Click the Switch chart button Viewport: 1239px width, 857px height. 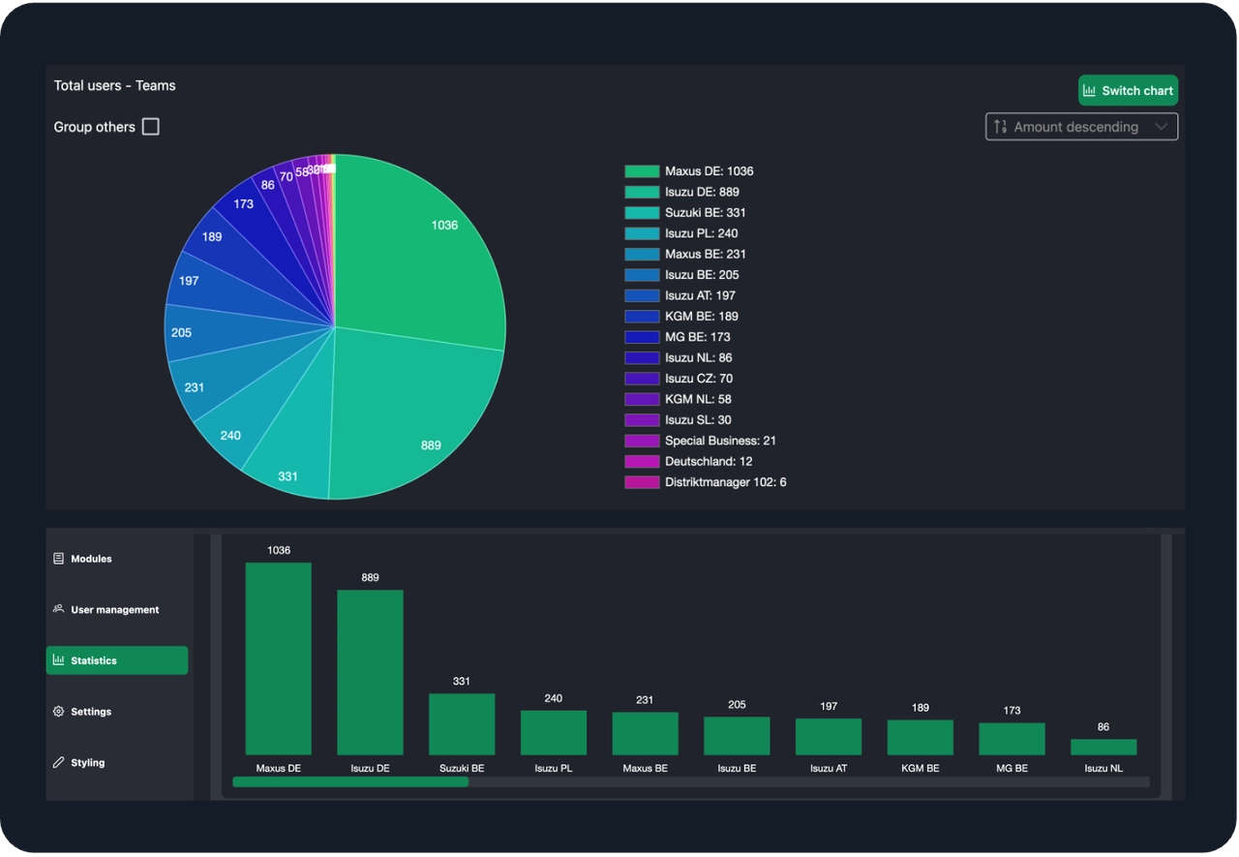click(1128, 90)
